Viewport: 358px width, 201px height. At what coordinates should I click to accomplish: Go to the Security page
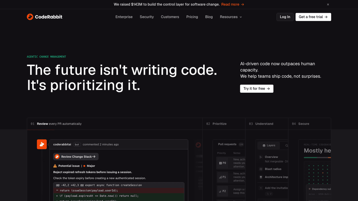coord(147,17)
